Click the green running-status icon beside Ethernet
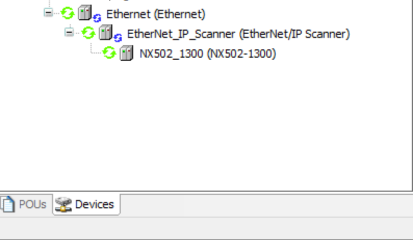 coord(67,13)
